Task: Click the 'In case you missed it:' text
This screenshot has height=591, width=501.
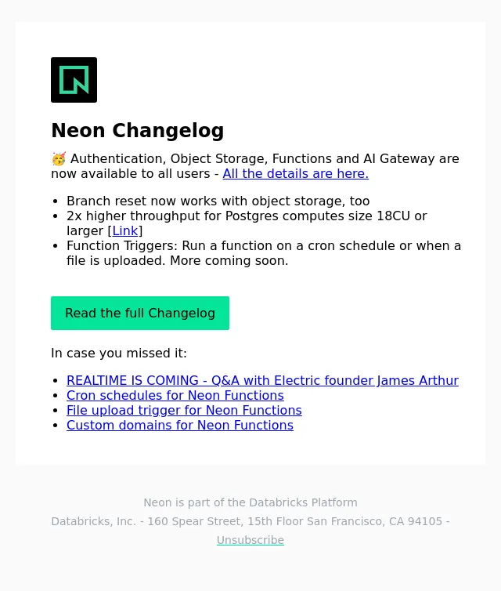Action: 119,354
